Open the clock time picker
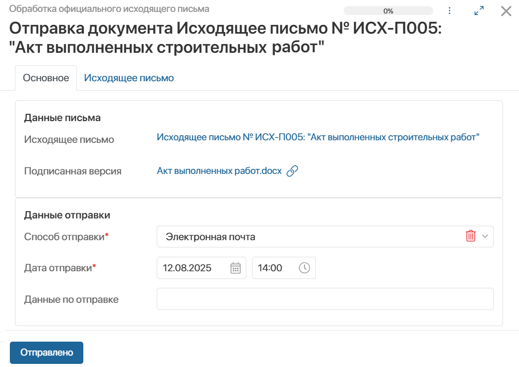This screenshot has height=367, width=519. click(305, 268)
